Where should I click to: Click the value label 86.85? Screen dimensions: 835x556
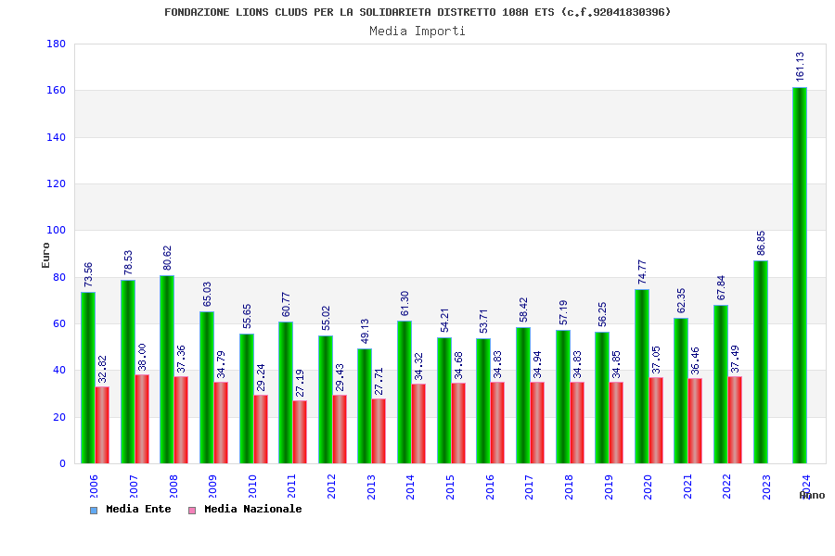(761, 243)
